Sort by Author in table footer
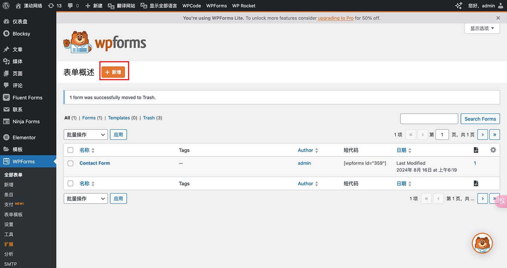 308,183
